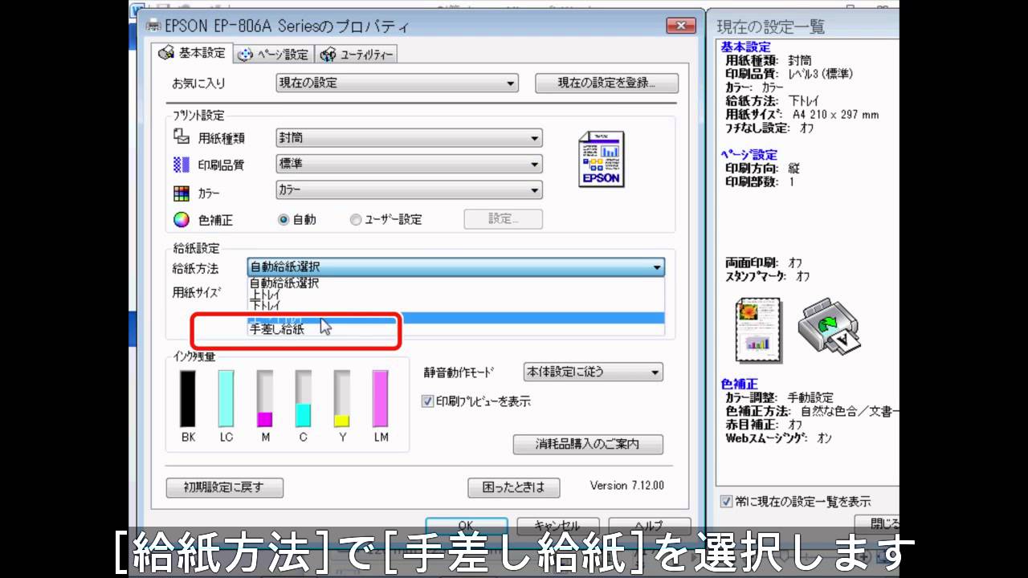Click the EPSON sample print logo thumbnail
This screenshot has width=1028, height=578.
tap(602, 158)
